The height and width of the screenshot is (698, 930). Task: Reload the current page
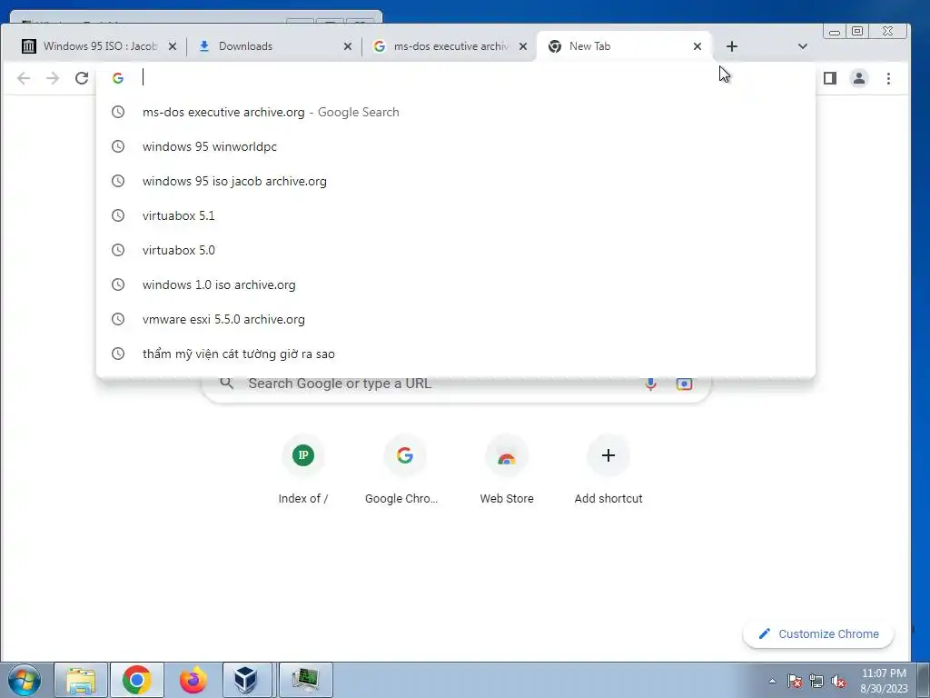pyautogui.click(x=82, y=78)
